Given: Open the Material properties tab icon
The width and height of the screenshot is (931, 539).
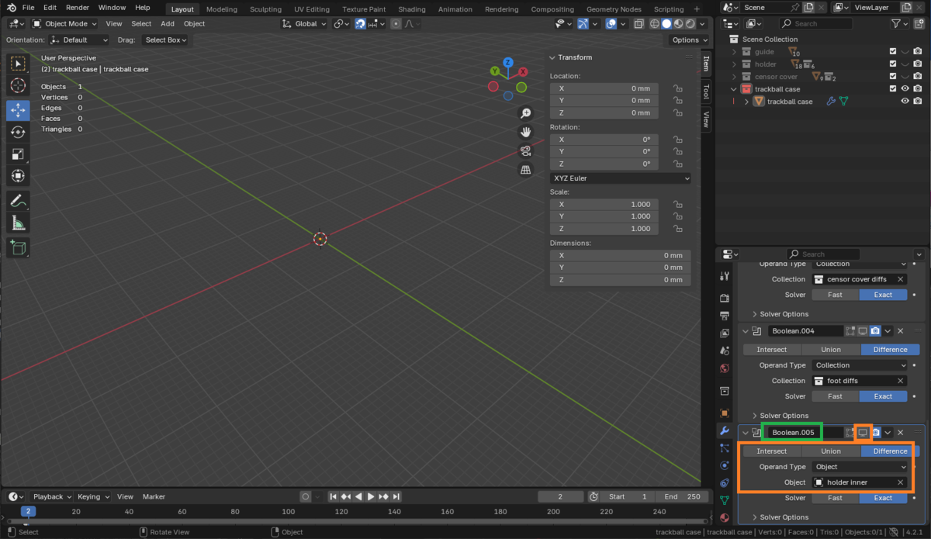Looking at the screenshot, I should [x=725, y=517].
